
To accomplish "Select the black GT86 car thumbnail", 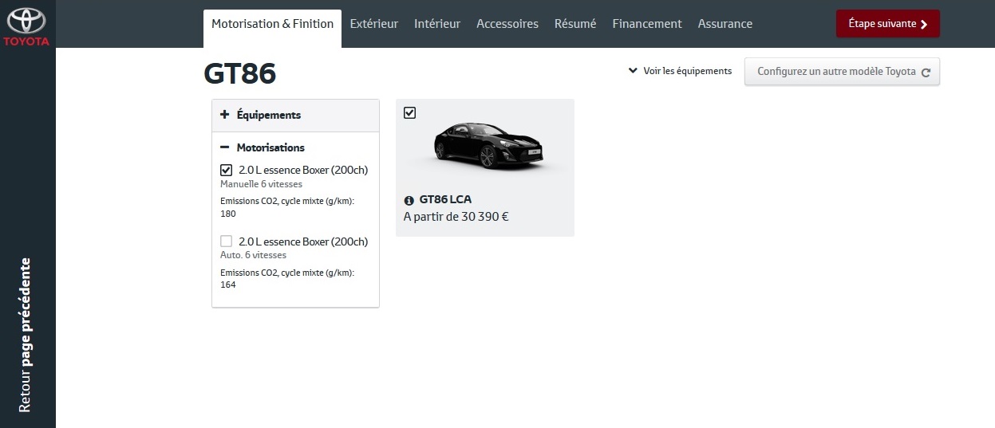I will click(x=487, y=143).
